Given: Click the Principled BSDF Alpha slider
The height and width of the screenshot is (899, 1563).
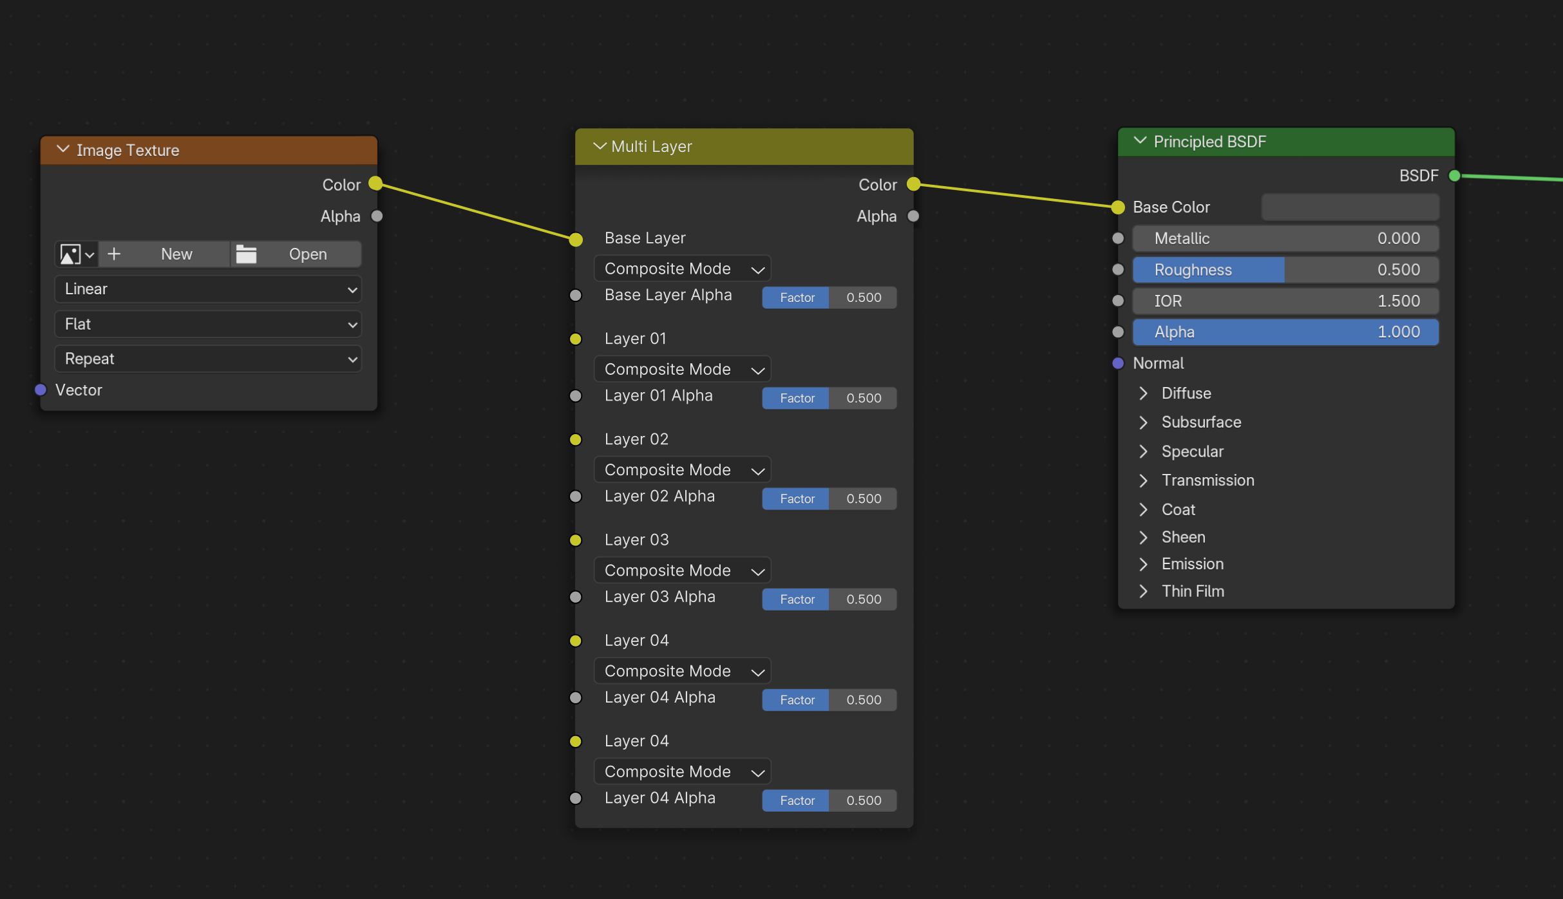Looking at the screenshot, I should 1285,332.
